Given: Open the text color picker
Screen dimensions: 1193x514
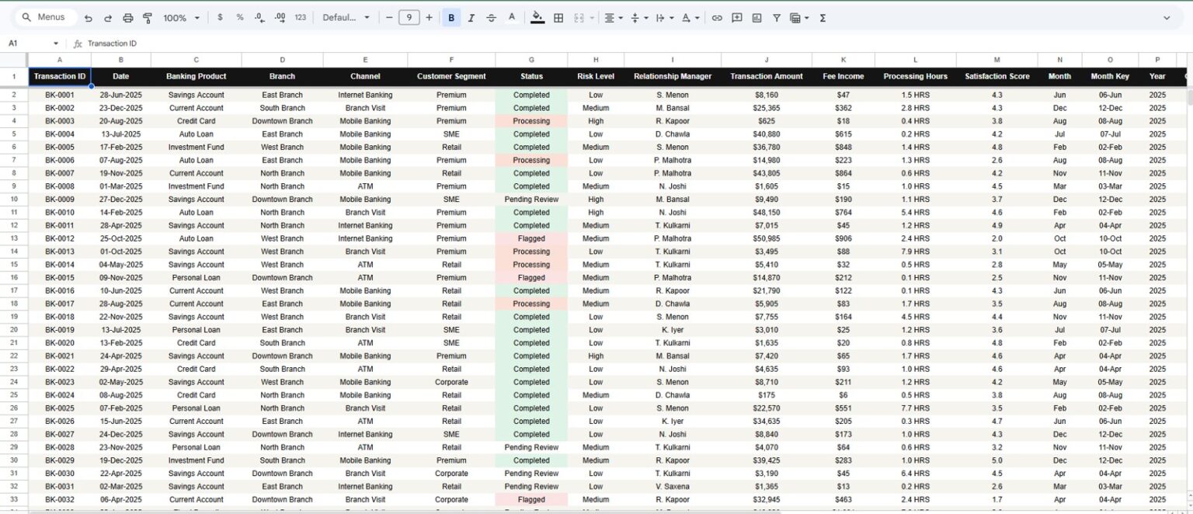Looking at the screenshot, I should [x=511, y=18].
